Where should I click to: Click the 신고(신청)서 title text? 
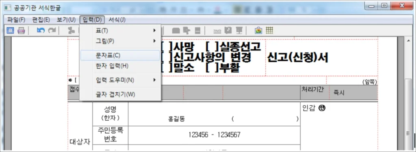[298, 58]
